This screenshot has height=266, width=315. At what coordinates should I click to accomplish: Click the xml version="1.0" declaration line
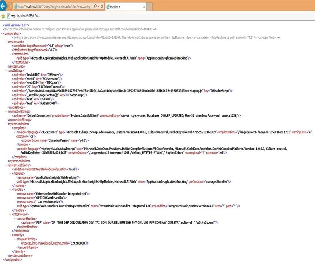[16, 25]
